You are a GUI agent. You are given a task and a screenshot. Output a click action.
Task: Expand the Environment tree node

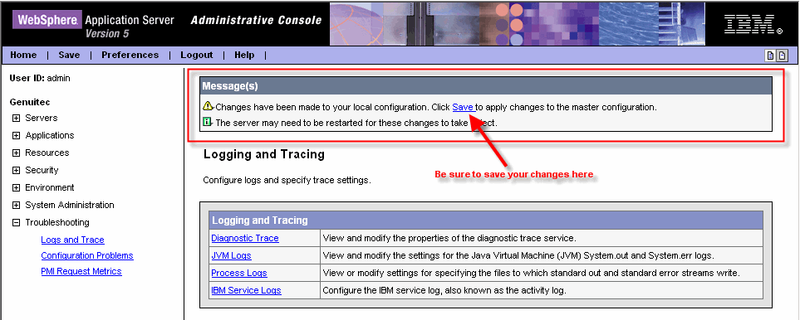click(17, 187)
